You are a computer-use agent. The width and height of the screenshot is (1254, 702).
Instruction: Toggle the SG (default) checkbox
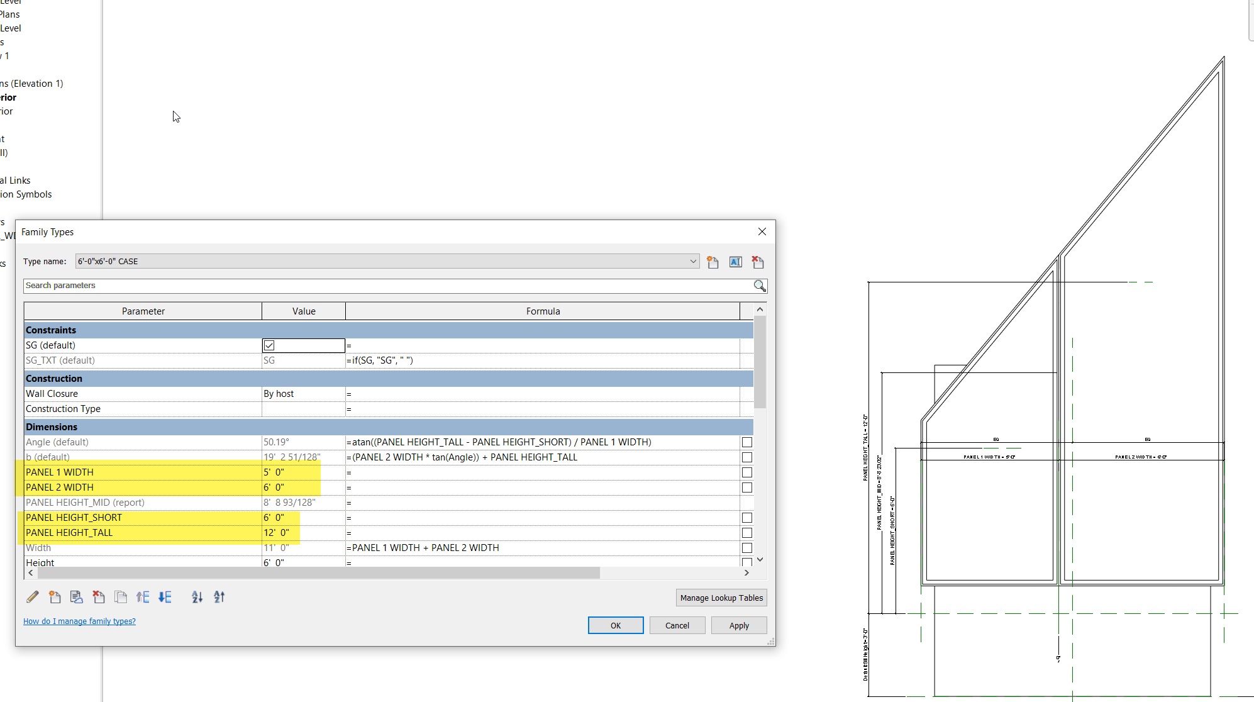(269, 345)
